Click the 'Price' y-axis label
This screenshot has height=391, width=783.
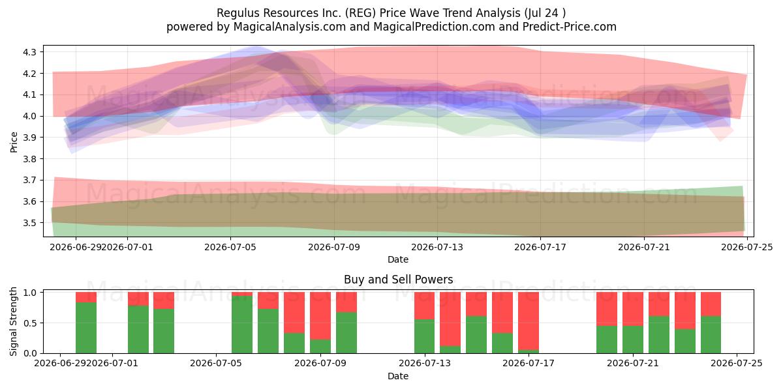14,141
